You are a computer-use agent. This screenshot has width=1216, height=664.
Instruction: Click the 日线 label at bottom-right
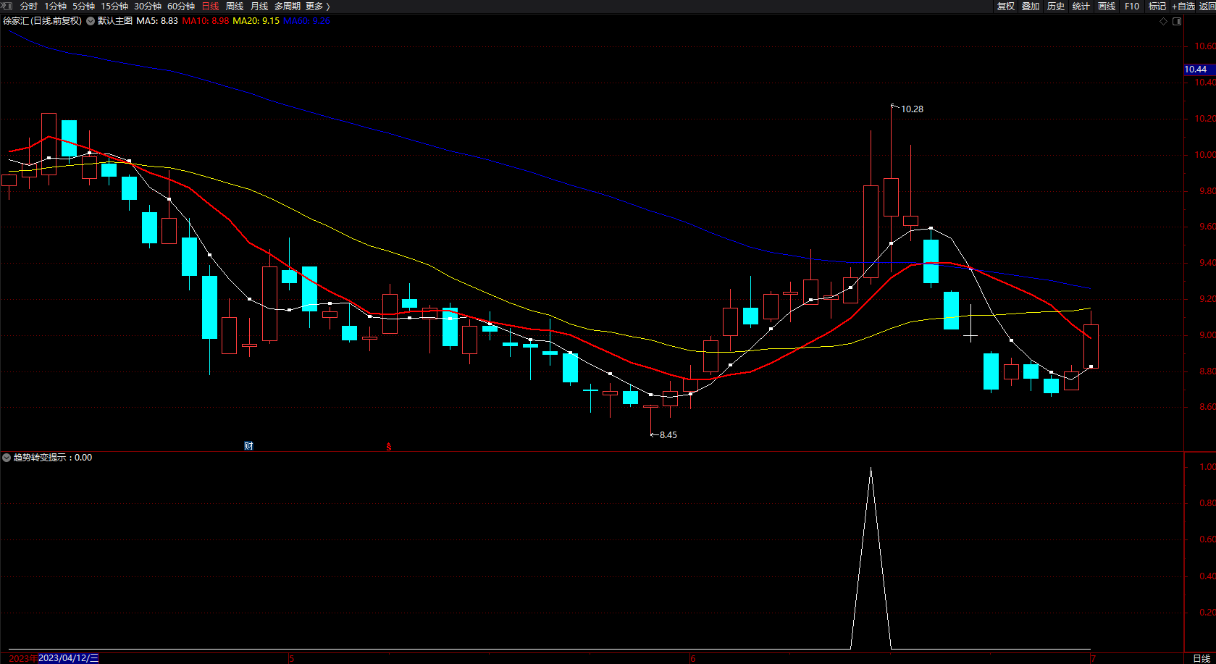[1202, 658]
